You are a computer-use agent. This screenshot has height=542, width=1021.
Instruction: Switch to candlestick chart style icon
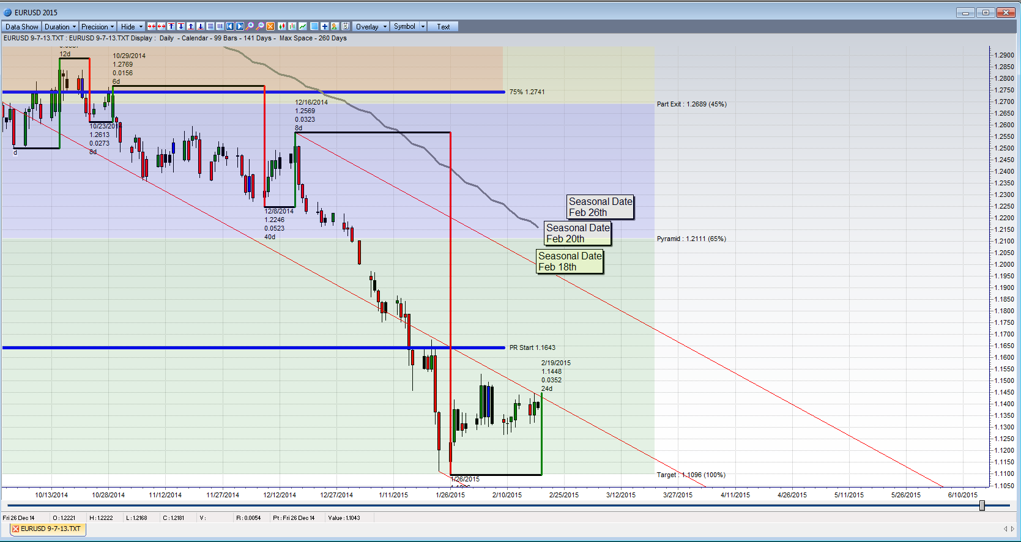tap(282, 26)
